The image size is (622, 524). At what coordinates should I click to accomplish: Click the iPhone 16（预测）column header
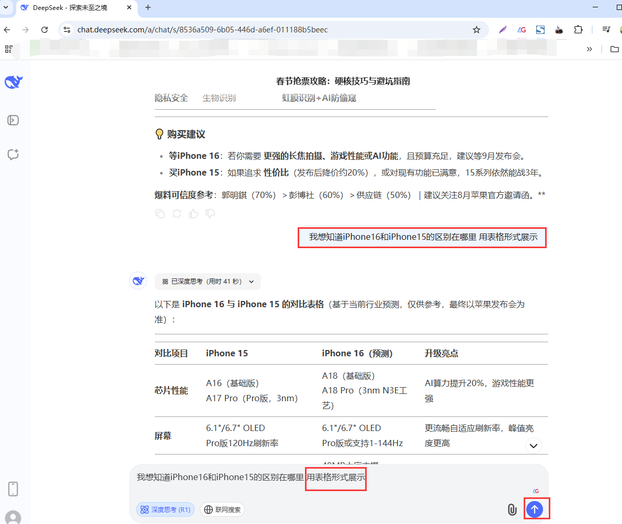(357, 353)
